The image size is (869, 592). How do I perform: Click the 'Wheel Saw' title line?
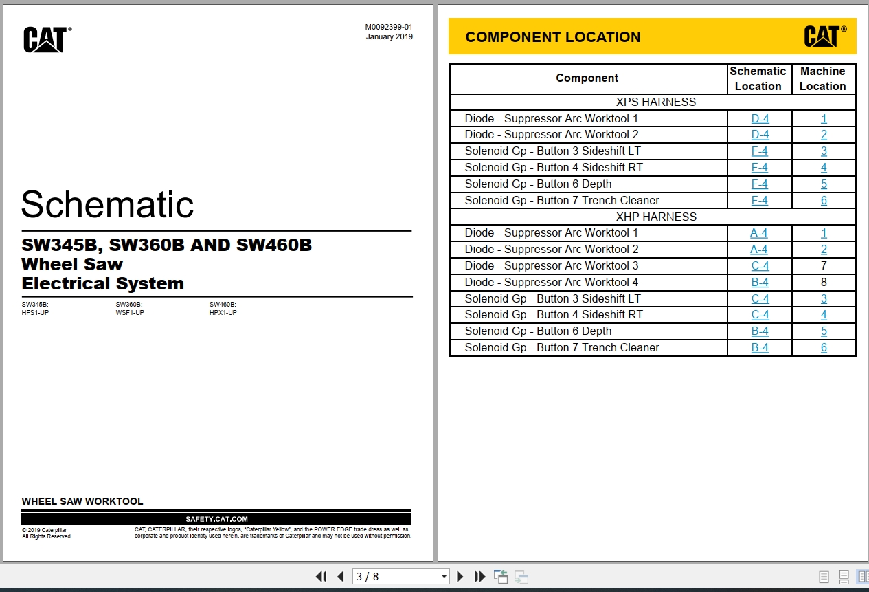(x=72, y=264)
